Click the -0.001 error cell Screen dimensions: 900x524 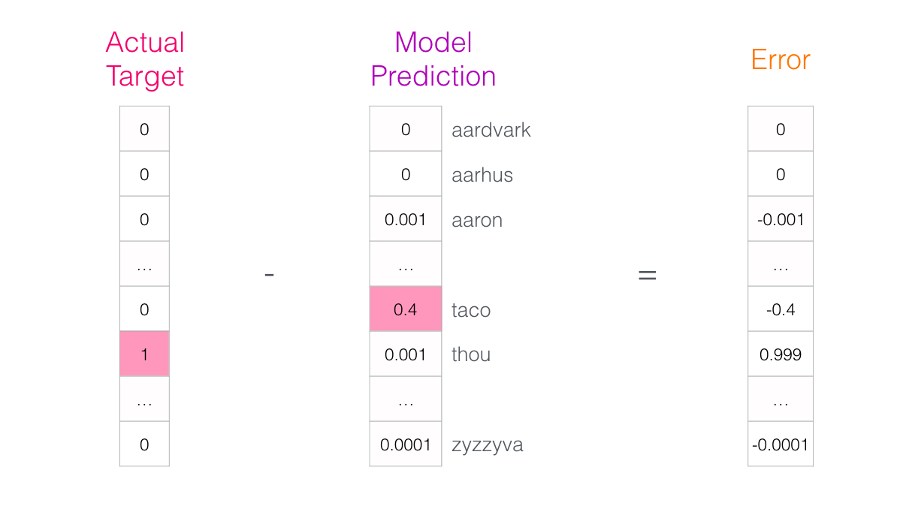781,220
